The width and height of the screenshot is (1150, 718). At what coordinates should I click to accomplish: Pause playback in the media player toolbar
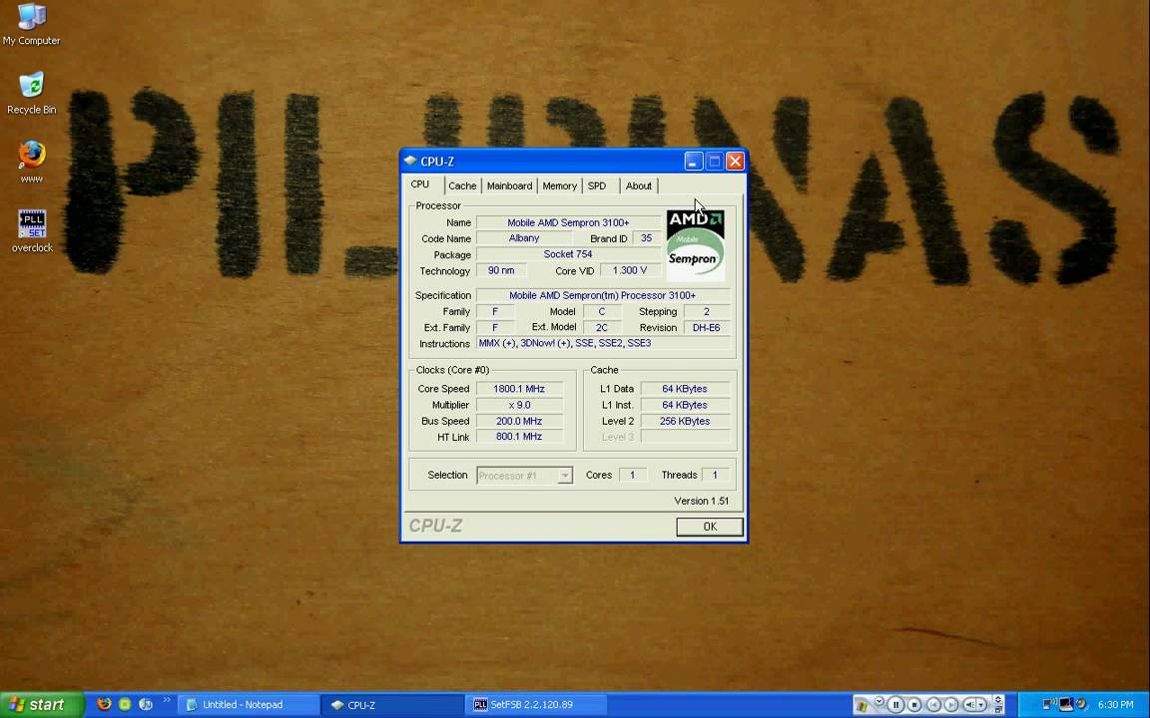895,705
